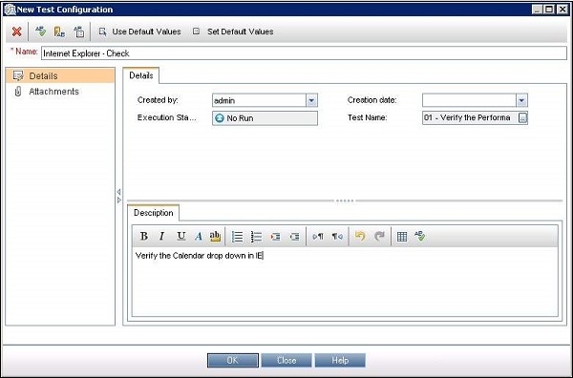Image resolution: width=573 pixels, height=378 pixels.
Task: Increase indent in description editor
Action: tap(276, 237)
